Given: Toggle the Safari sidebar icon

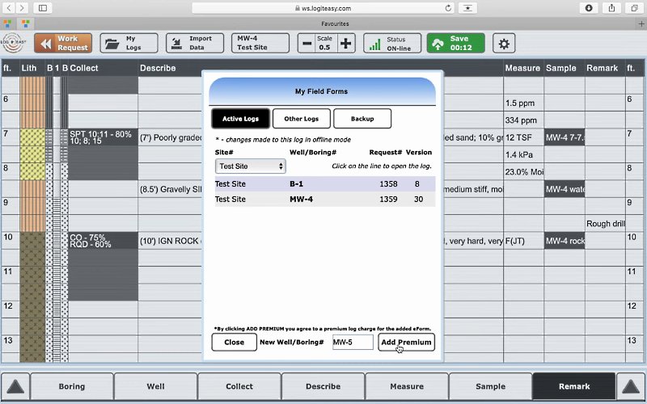Looking at the screenshot, I should (43, 7).
